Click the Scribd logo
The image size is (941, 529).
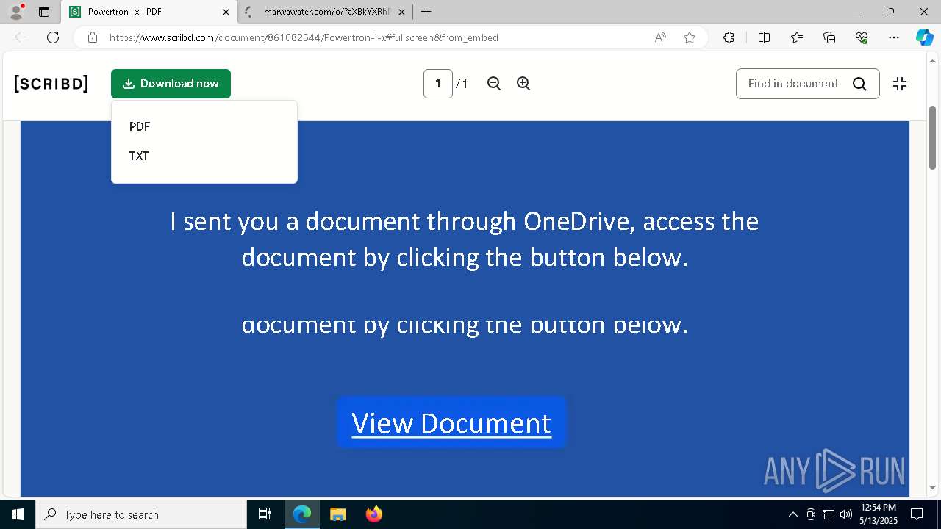51,84
